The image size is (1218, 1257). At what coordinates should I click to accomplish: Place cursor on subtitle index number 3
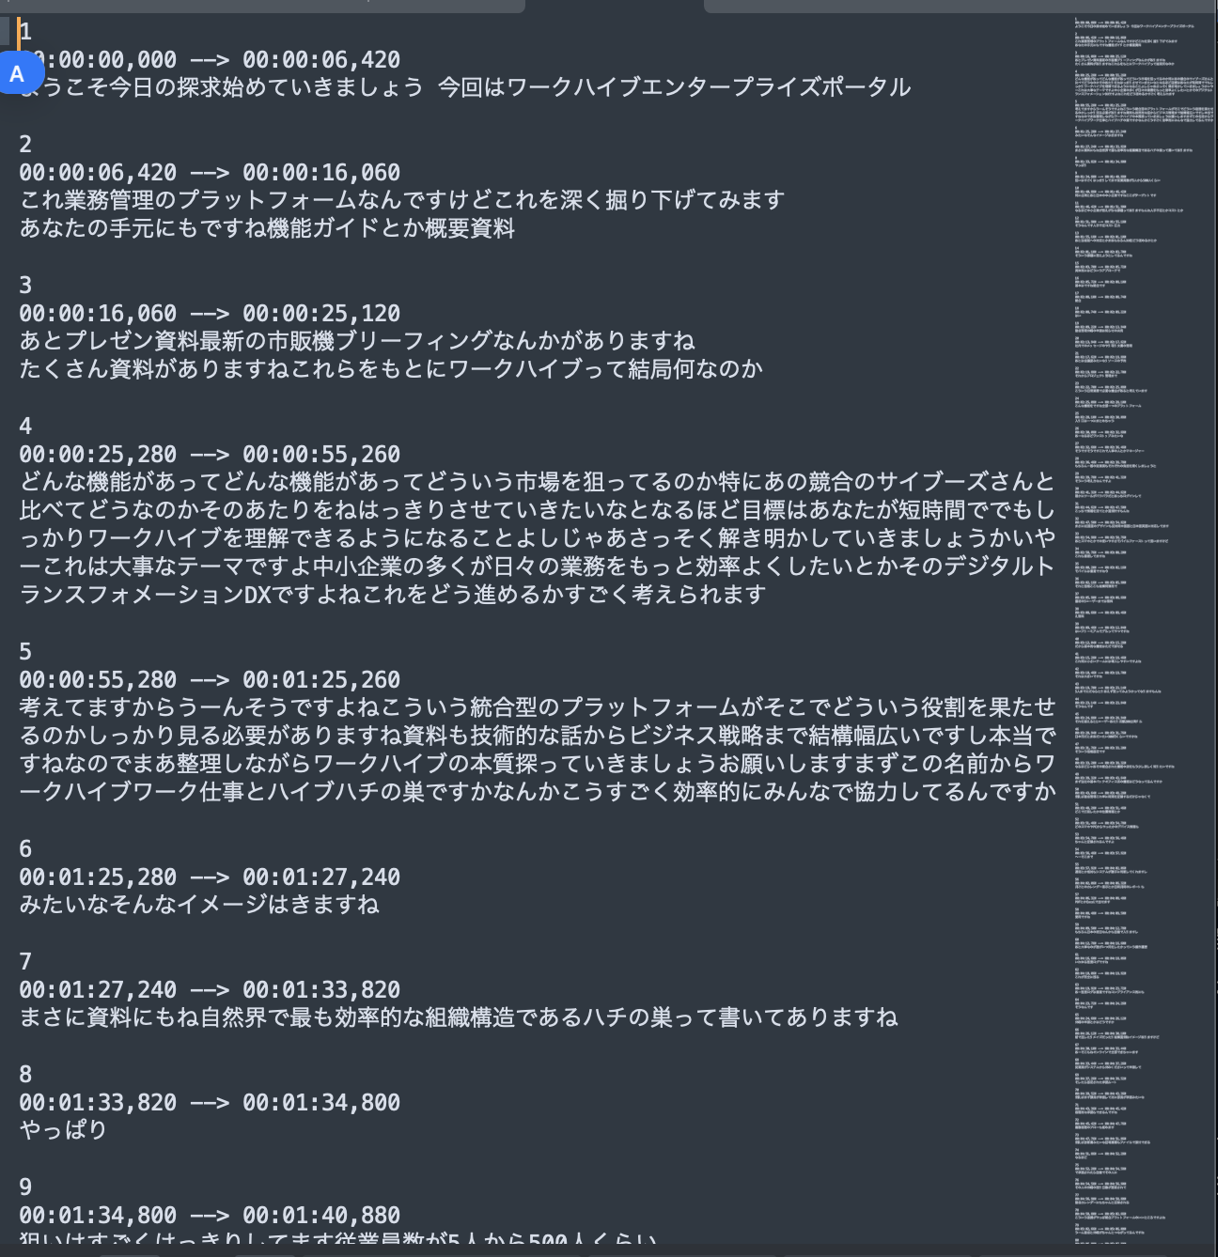[x=25, y=285]
